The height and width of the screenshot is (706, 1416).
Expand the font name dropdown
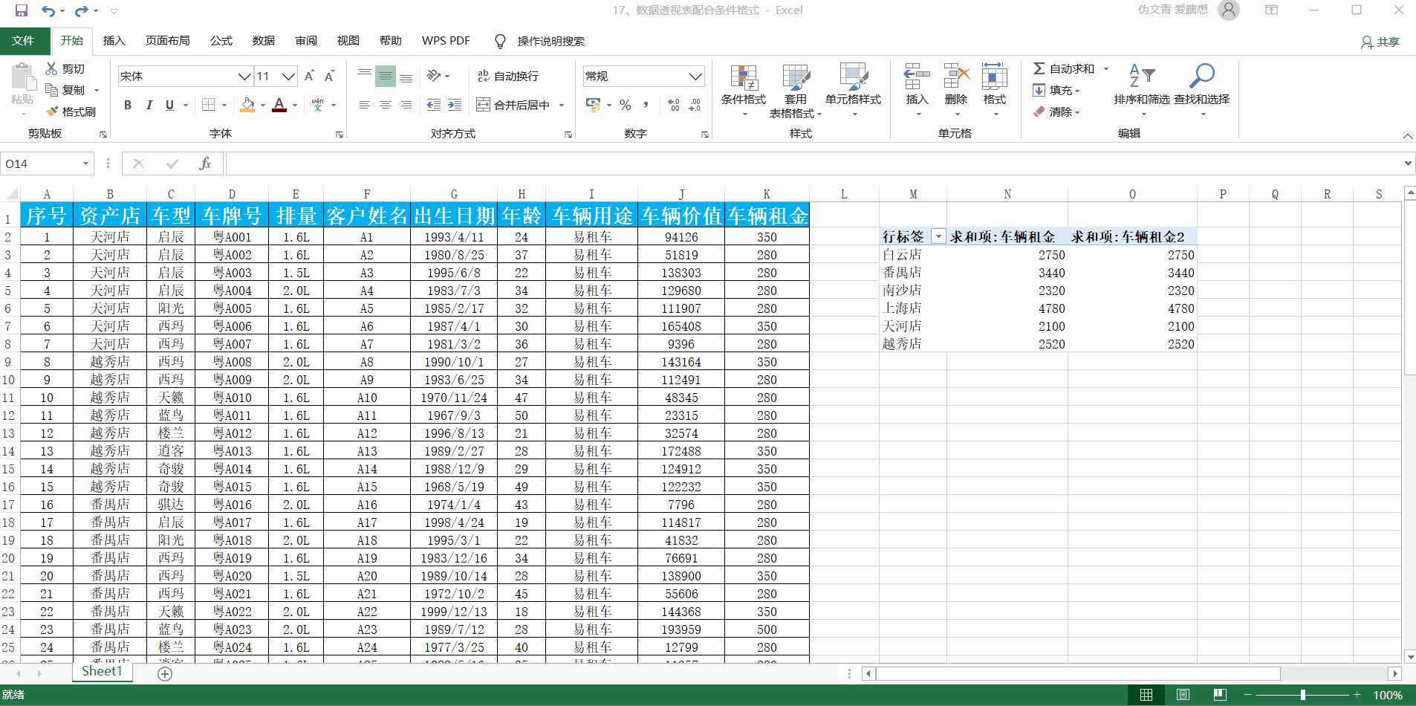(x=244, y=77)
